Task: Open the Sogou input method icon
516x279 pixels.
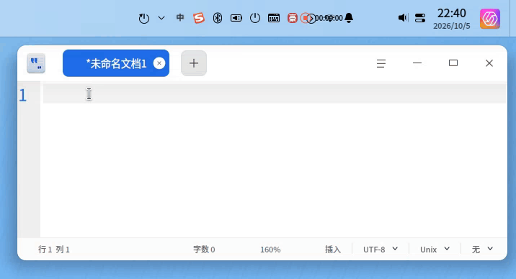Action: (x=199, y=18)
